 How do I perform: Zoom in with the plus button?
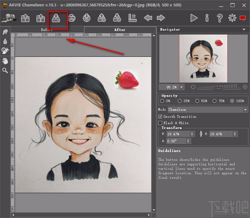[245, 87]
